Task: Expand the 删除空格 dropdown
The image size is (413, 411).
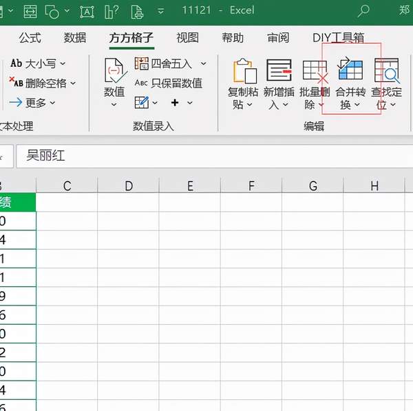Action: coord(73,83)
